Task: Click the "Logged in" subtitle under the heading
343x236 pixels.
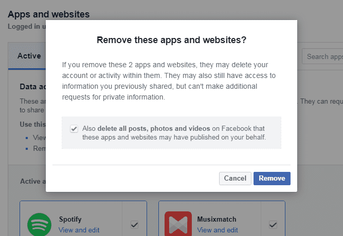Action: tap(27, 26)
